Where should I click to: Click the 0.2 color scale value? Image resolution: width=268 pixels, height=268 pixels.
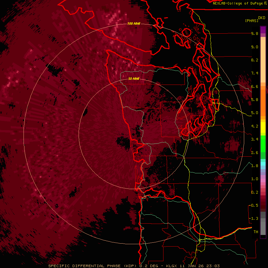coord(255,192)
